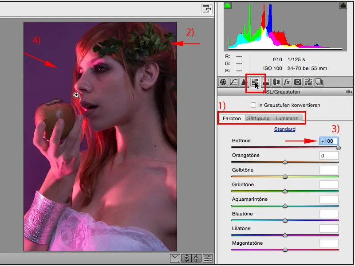Open the Effects fx panel icon
355x266 pixels.
point(287,82)
